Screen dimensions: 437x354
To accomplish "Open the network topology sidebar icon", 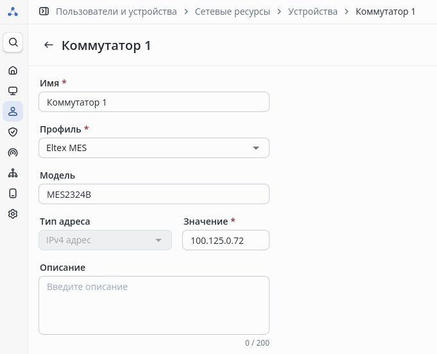I will click(x=13, y=173).
